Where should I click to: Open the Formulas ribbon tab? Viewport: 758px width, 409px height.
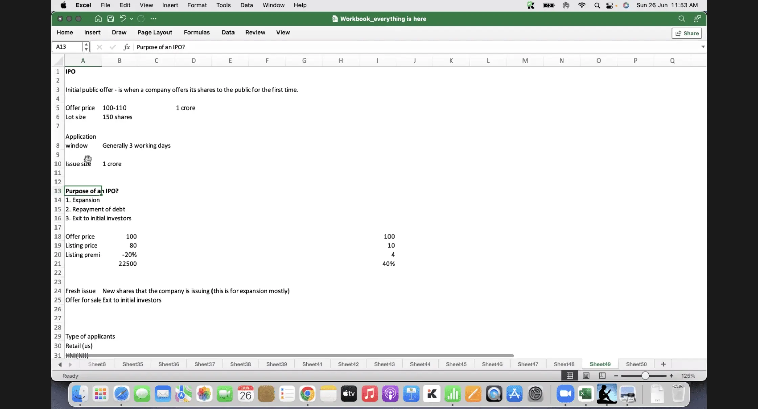coord(197,32)
